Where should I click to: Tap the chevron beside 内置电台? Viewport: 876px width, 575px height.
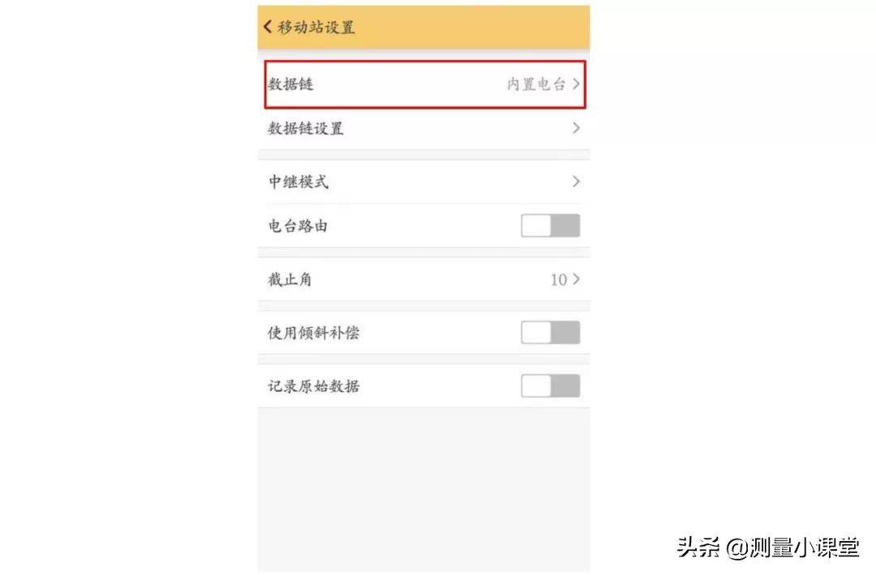coord(576,83)
